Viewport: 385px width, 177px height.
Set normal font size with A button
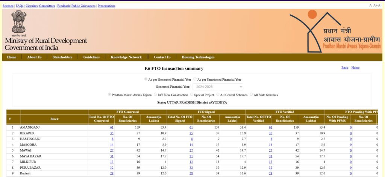370,5
